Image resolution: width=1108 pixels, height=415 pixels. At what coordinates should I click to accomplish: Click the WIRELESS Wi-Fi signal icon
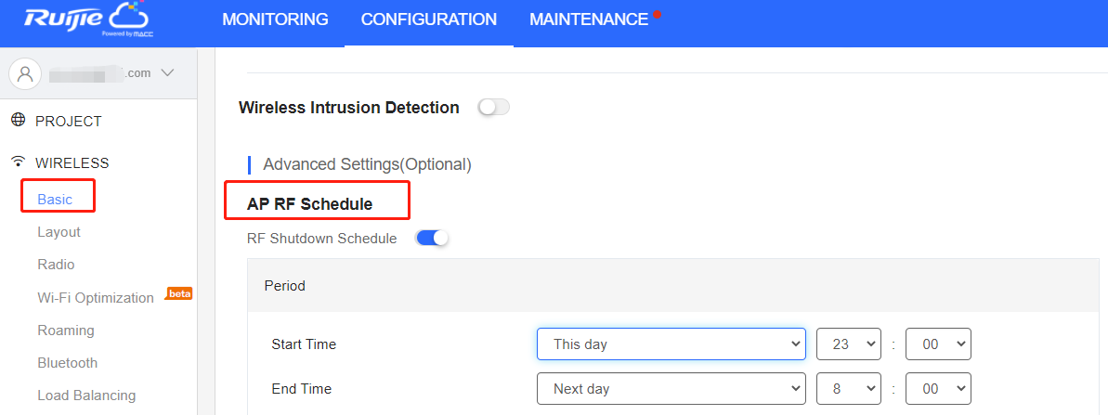click(x=18, y=162)
